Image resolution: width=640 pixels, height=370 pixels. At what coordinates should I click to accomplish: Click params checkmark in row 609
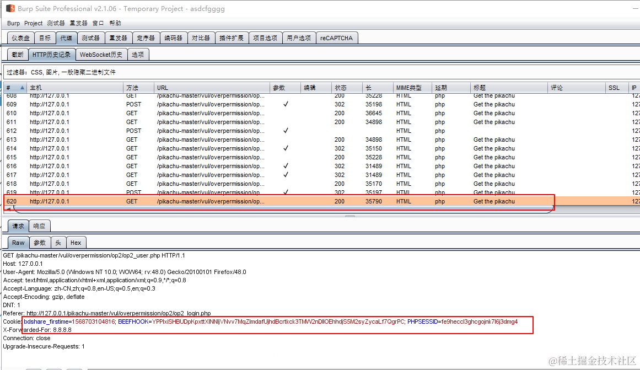tap(286, 104)
